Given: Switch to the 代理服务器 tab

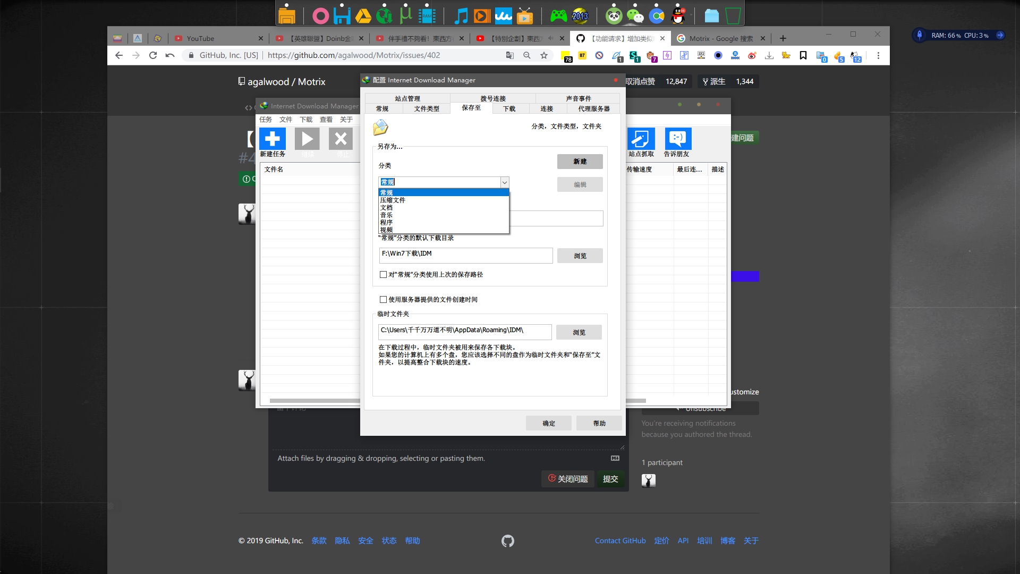Looking at the screenshot, I should coord(594,108).
